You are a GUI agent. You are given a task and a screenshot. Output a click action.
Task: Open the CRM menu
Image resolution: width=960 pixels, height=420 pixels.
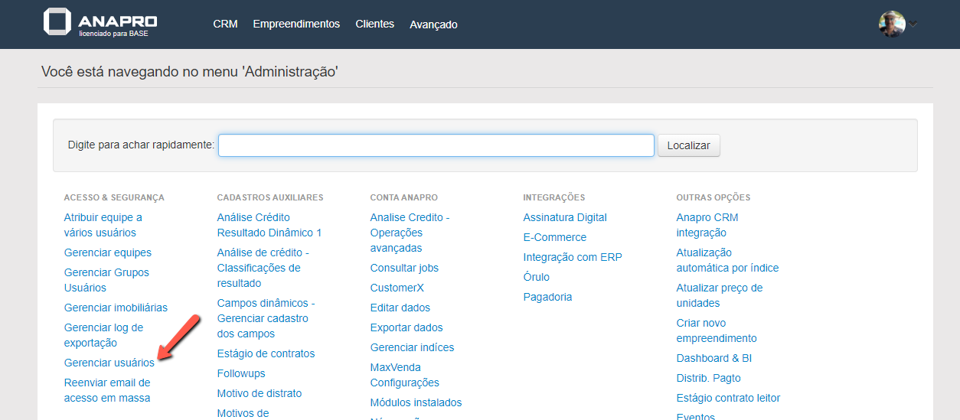[x=225, y=24]
